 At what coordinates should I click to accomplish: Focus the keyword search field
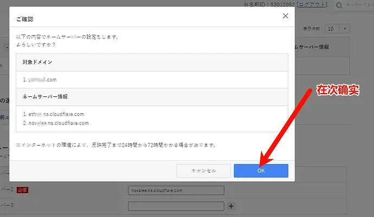pyautogui.click(x=359, y=5)
